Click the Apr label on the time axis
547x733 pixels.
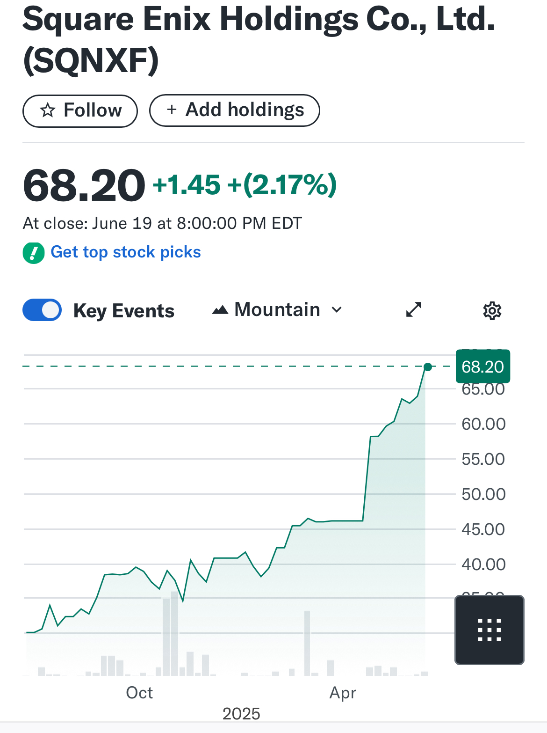[343, 693]
